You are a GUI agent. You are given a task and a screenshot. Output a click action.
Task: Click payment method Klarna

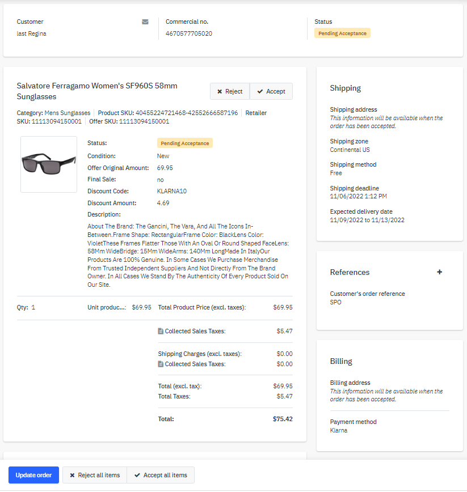pos(339,430)
